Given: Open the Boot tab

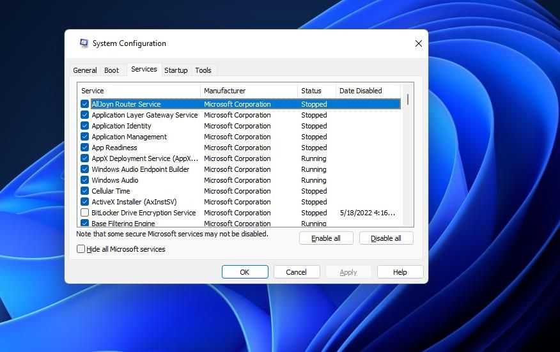Looking at the screenshot, I should click(x=111, y=70).
